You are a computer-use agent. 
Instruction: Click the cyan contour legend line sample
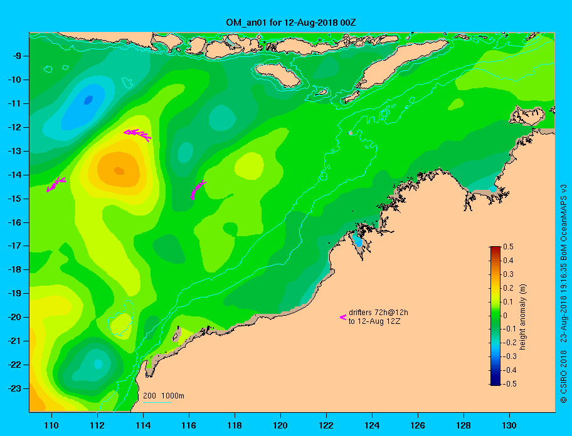pos(157,402)
